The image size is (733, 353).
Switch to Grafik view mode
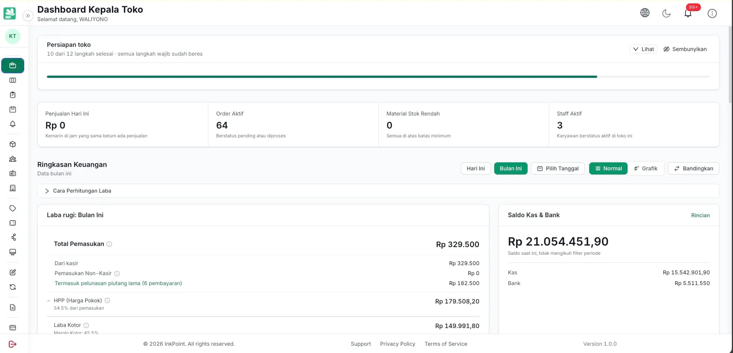point(646,168)
